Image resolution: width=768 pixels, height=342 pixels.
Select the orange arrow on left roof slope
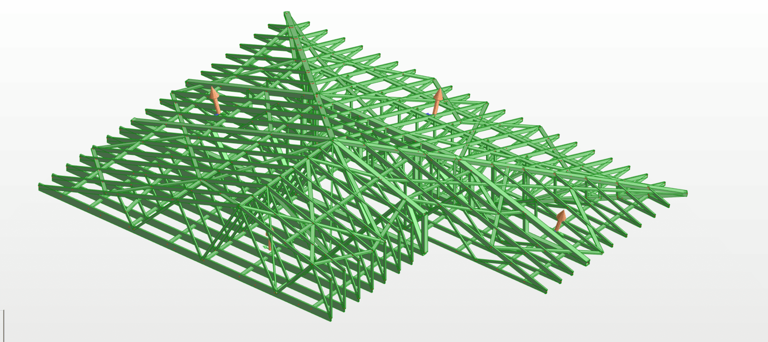[x=215, y=100]
